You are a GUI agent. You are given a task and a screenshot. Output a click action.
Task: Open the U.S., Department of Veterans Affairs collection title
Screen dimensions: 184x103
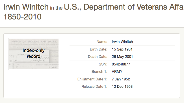tap(124, 7)
